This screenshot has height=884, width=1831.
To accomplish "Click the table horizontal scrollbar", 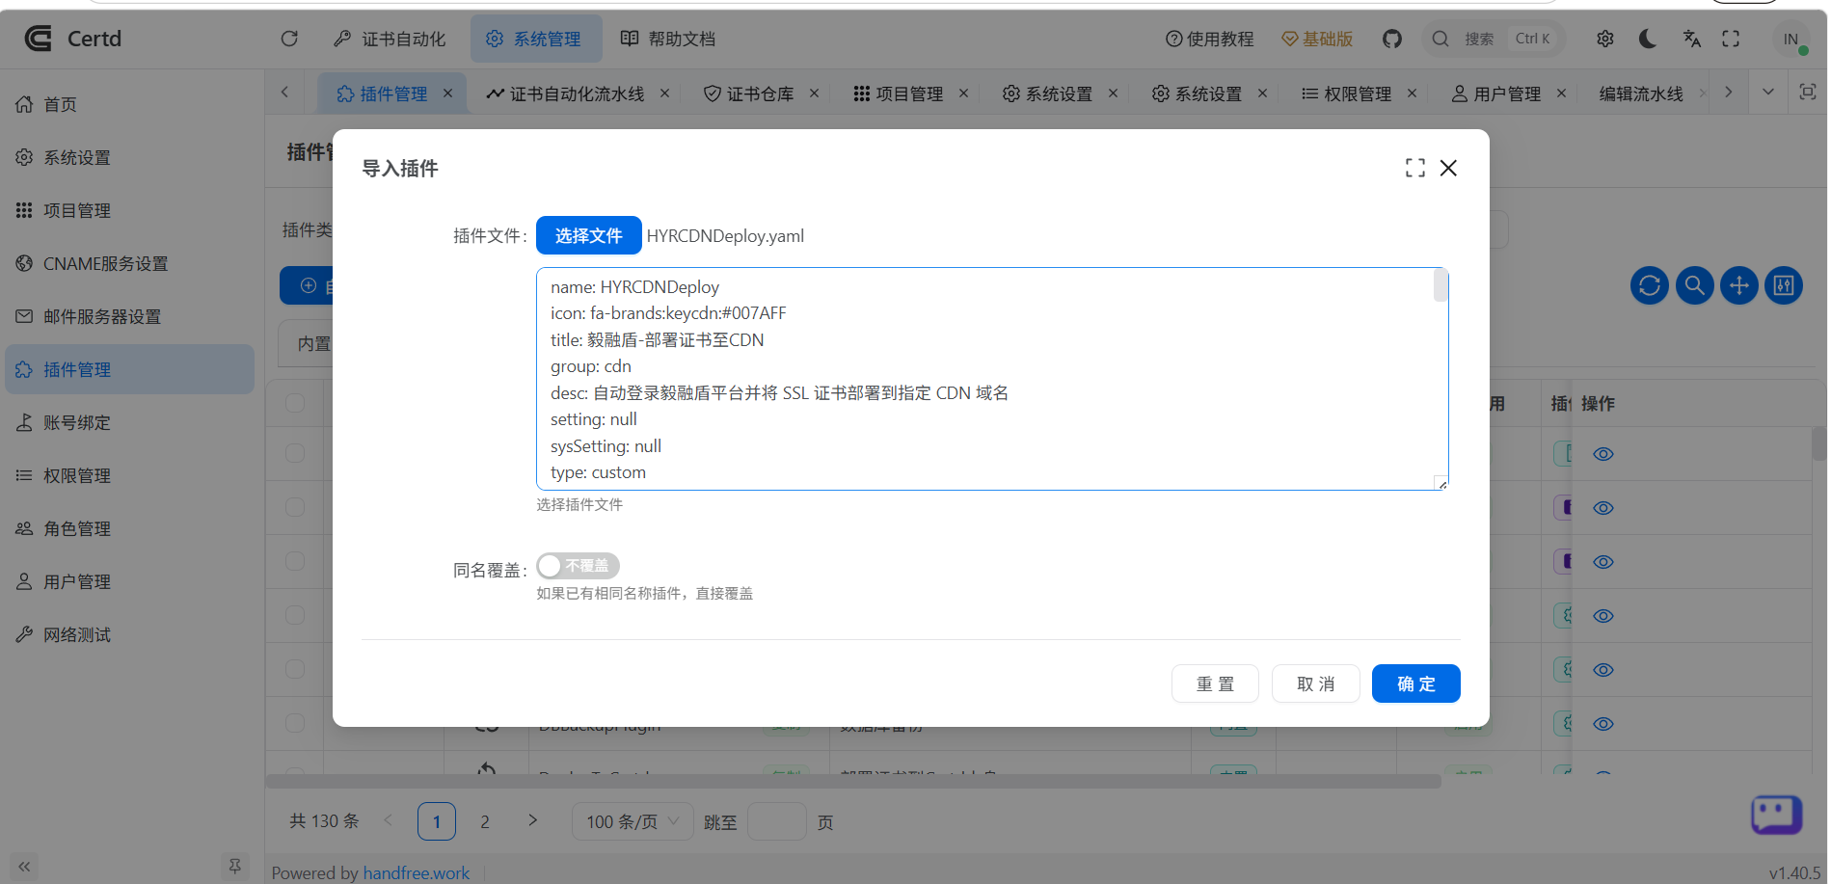I will tap(853, 781).
